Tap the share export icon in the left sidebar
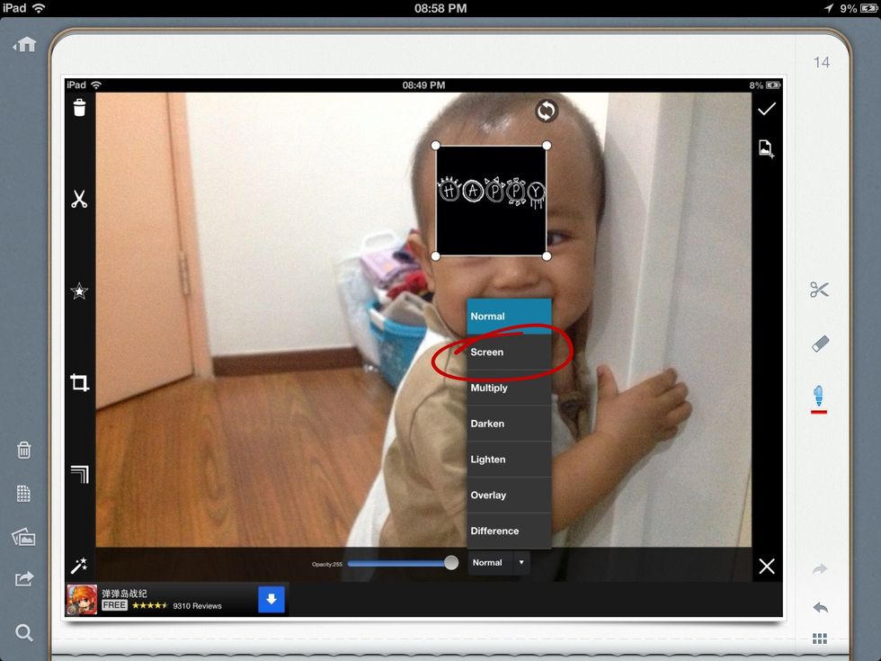The width and height of the screenshot is (881, 661). pyautogui.click(x=24, y=579)
